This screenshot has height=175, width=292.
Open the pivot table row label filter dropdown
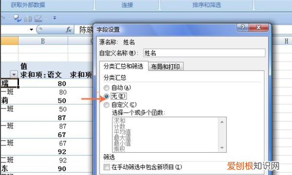pyautogui.click(x=14, y=74)
